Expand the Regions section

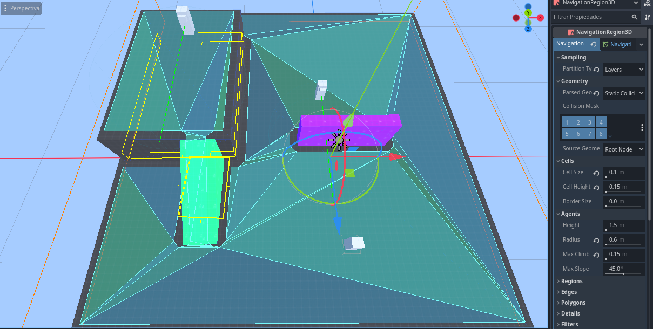(571, 281)
